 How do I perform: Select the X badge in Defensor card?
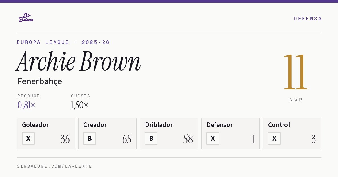point(213,139)
